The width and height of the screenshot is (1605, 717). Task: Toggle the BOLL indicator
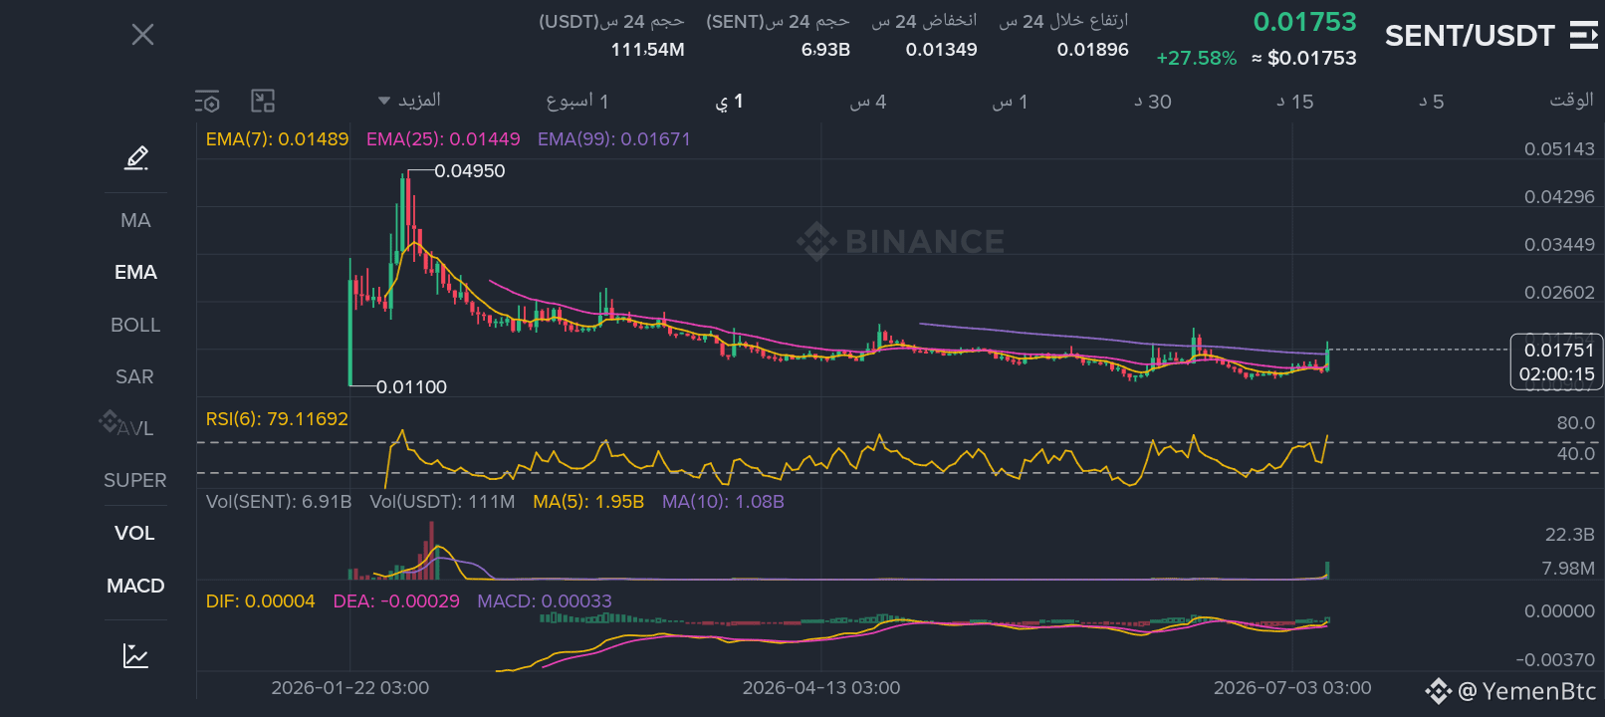click(135, 325)
